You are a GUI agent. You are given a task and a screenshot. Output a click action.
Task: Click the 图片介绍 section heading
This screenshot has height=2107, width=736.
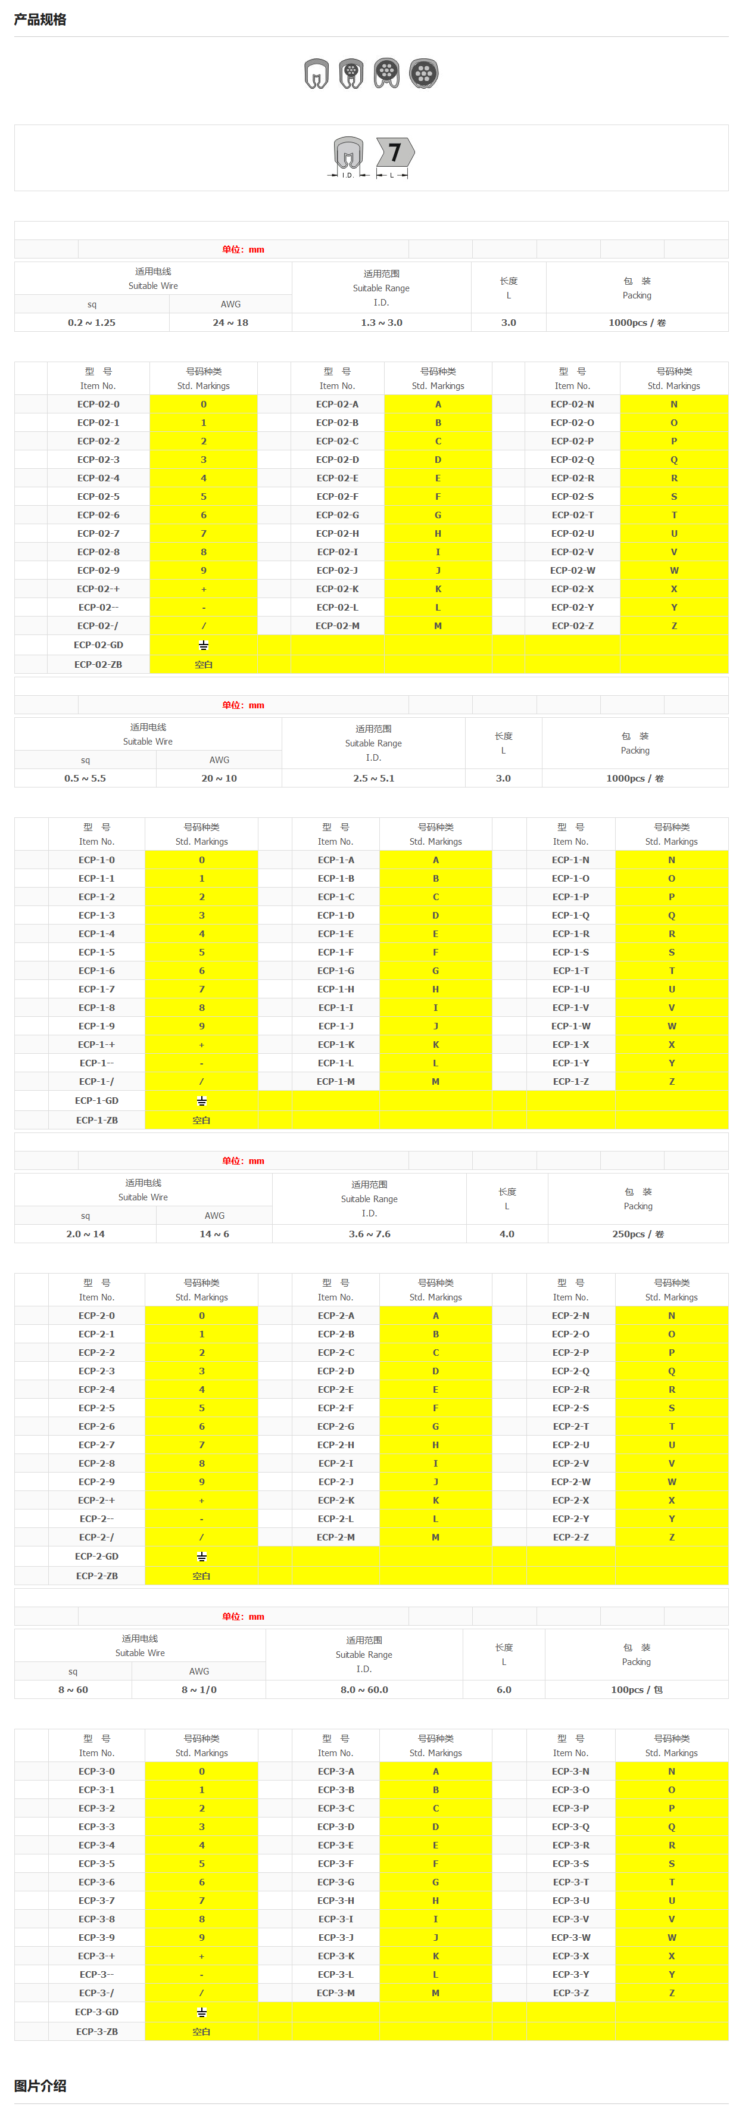point(40,2085)
